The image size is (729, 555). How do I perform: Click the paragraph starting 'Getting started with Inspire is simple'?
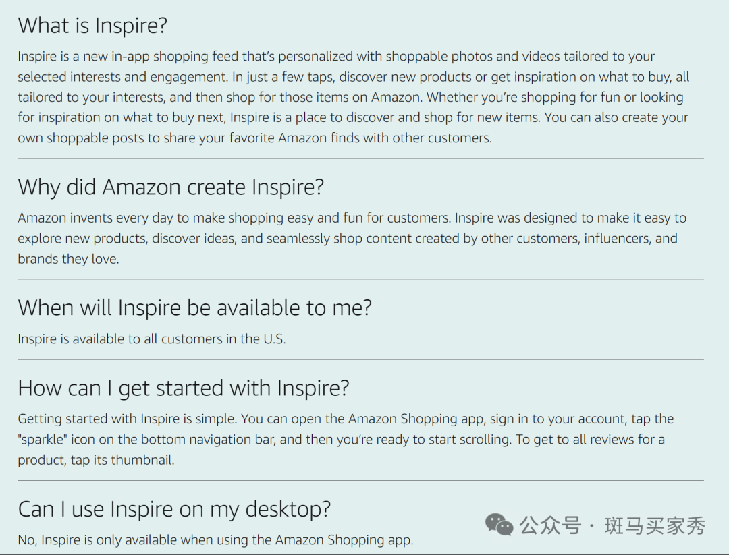point(346,440)
